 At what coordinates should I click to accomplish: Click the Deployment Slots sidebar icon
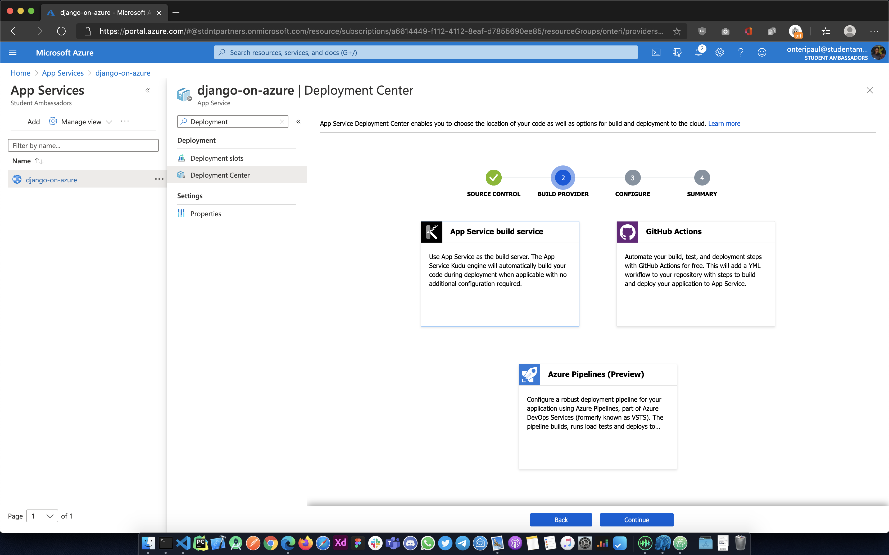click(x=181, y=158)
